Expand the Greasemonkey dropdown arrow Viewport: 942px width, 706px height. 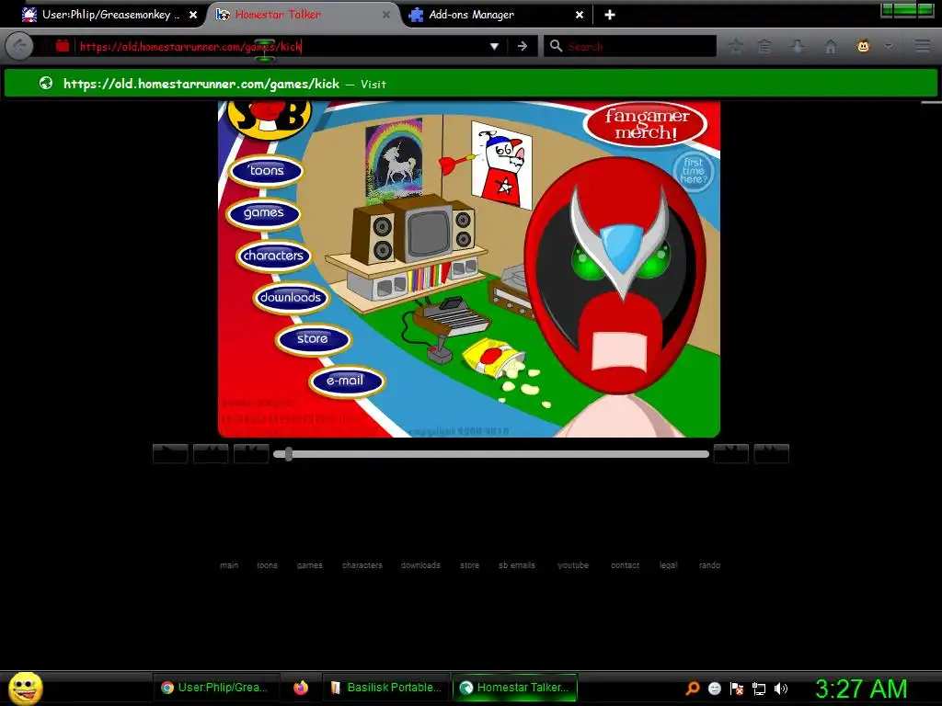click(888, 46)
